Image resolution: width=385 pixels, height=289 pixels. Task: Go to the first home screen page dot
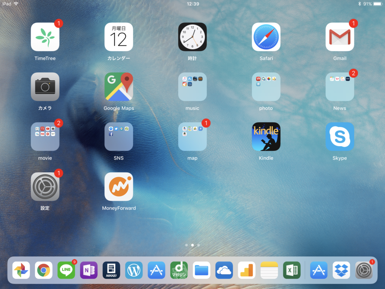point(186,245)
